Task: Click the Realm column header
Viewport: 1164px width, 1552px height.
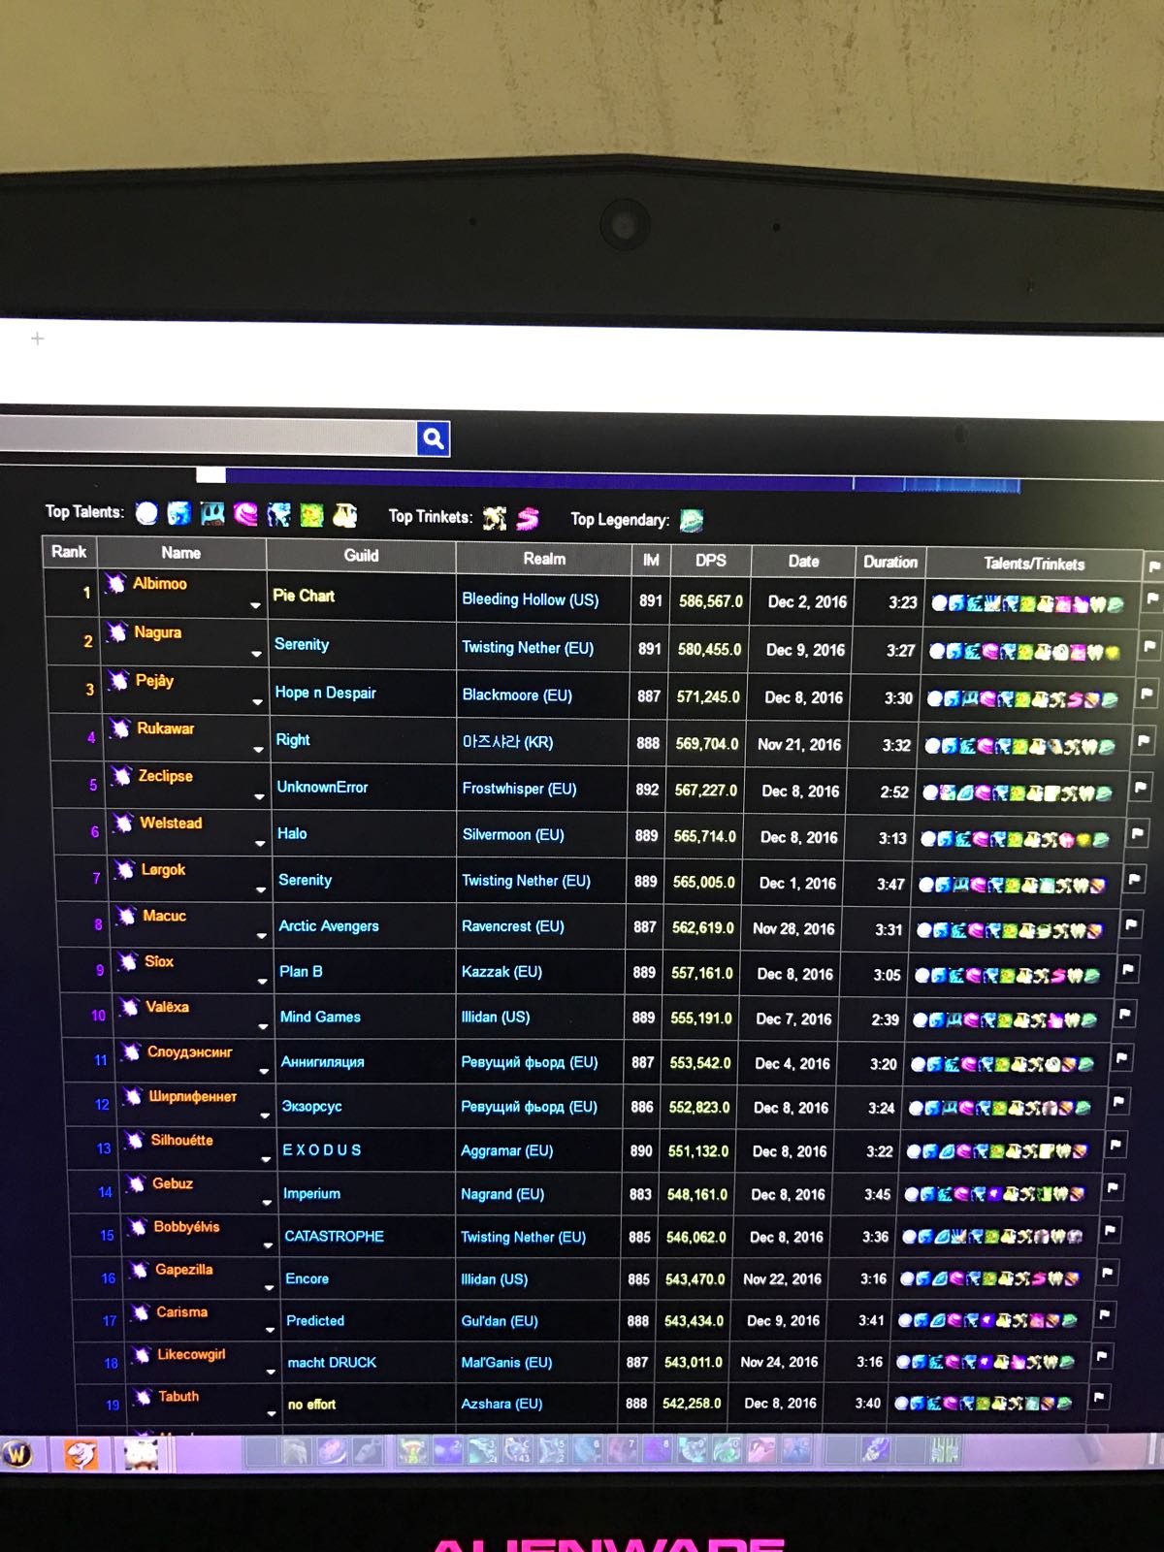Action: pyautogui.click(x=544, y=558)
